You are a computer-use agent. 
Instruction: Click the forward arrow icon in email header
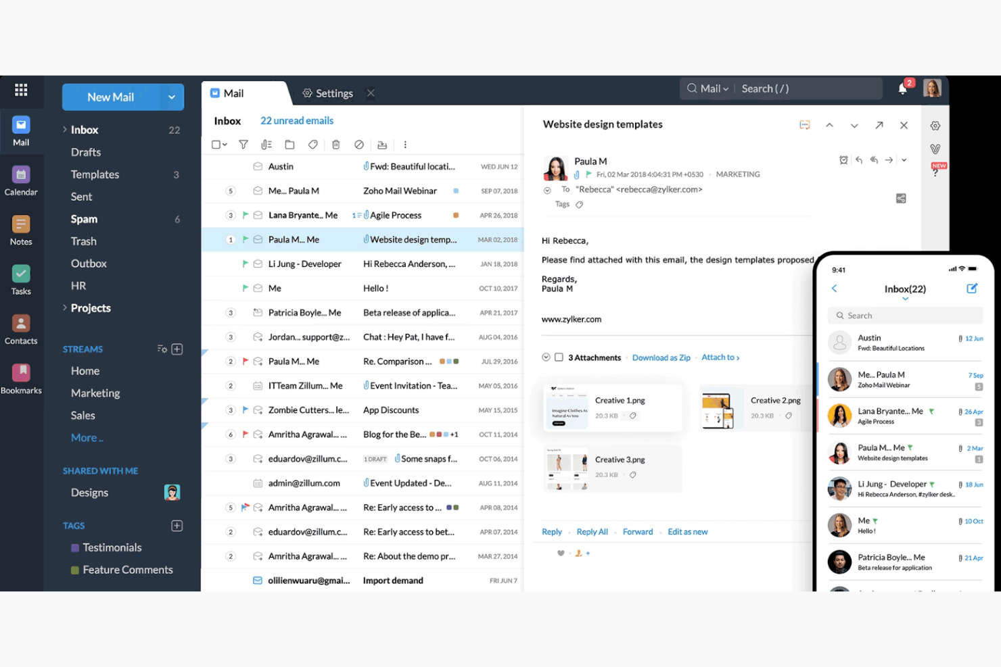889,160
